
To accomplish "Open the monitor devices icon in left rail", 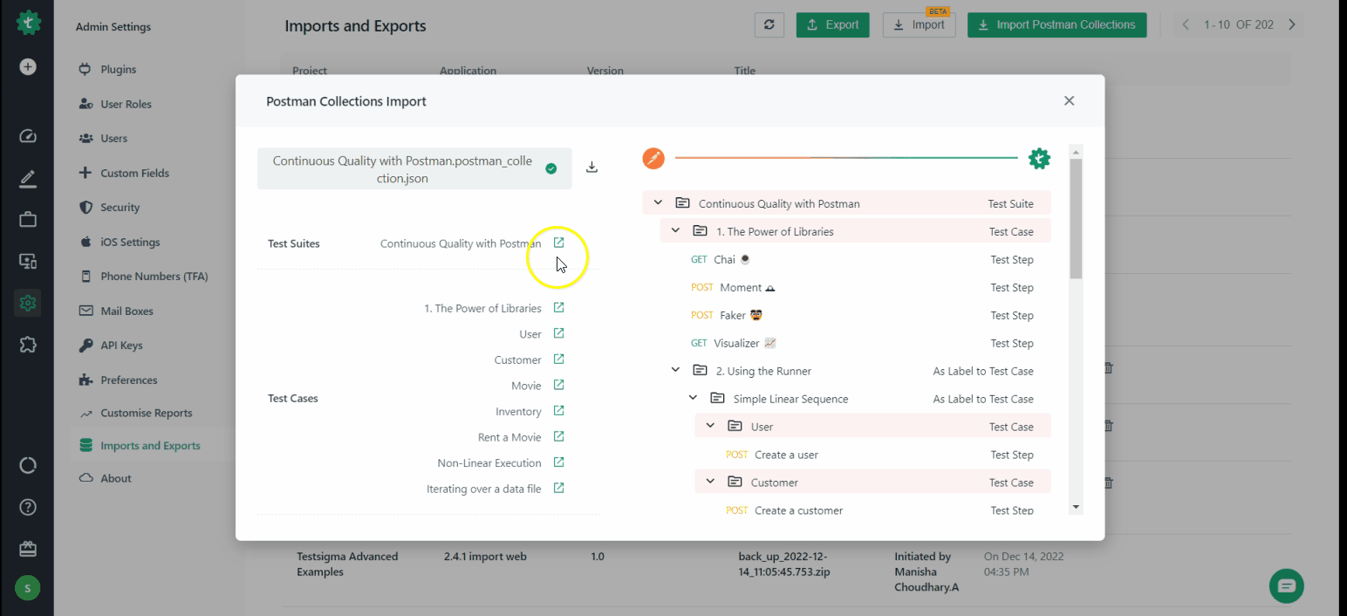I will [x=28, y=261].
